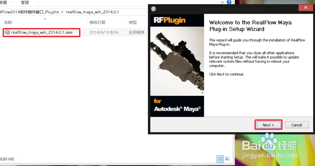315x166 pixels.
Task: Expand the Explorer ribbon chevron
Action: (222, 3)
